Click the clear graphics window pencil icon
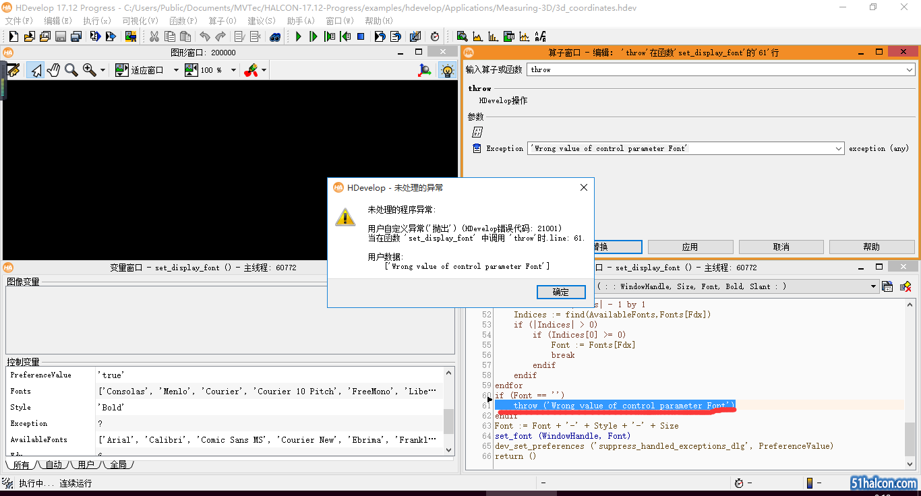 [x=13, y=70]
